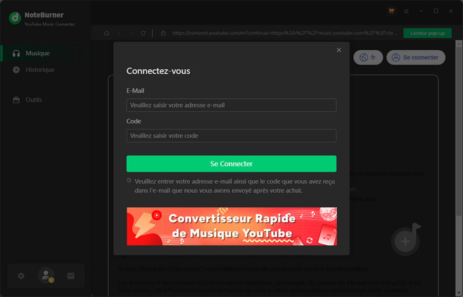
Task: Reload the page with refresh icon
Action: pyautogui.click(x=143, y=33)
